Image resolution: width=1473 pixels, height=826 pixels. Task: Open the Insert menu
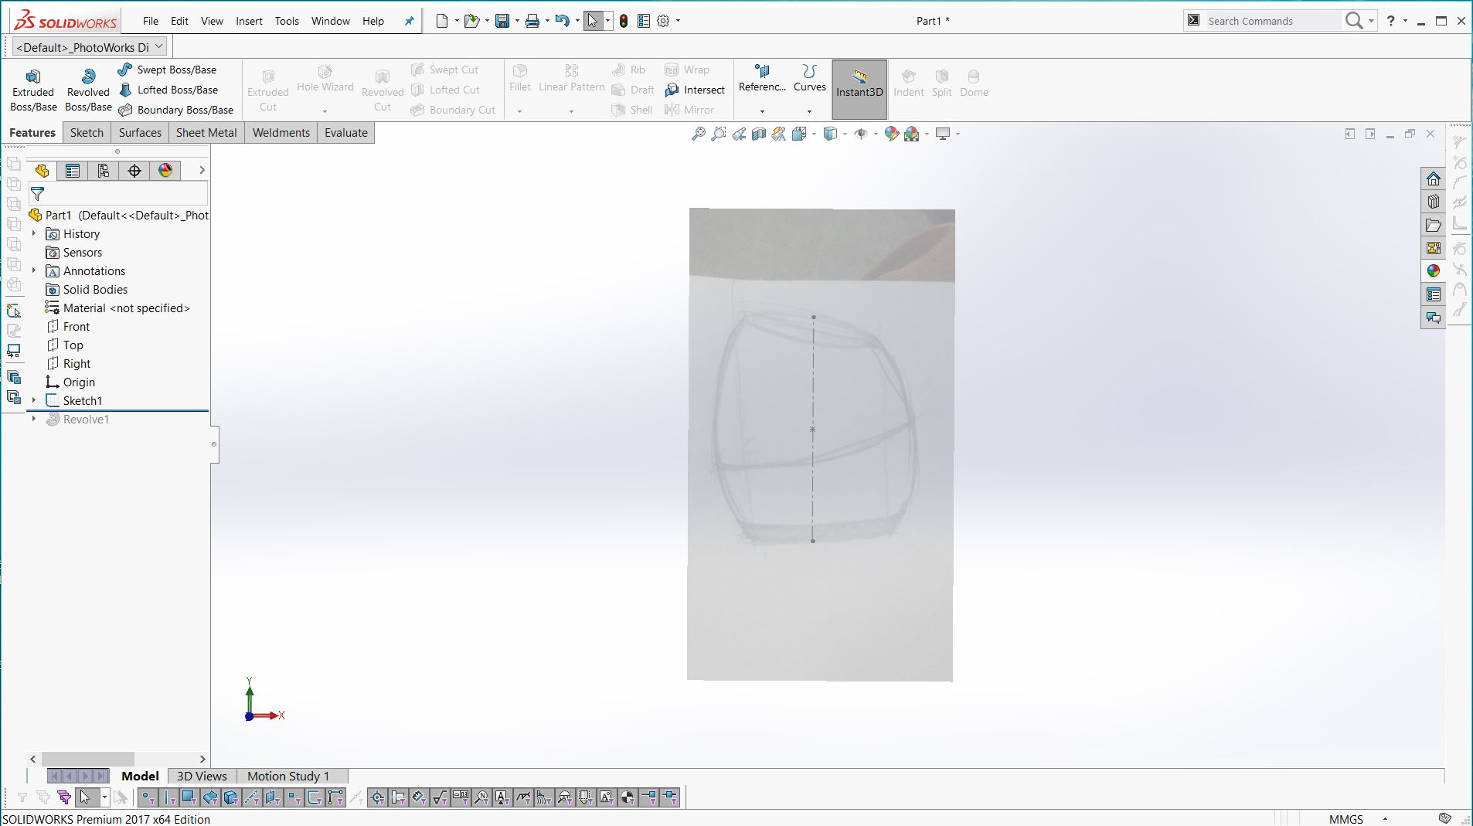249,21
